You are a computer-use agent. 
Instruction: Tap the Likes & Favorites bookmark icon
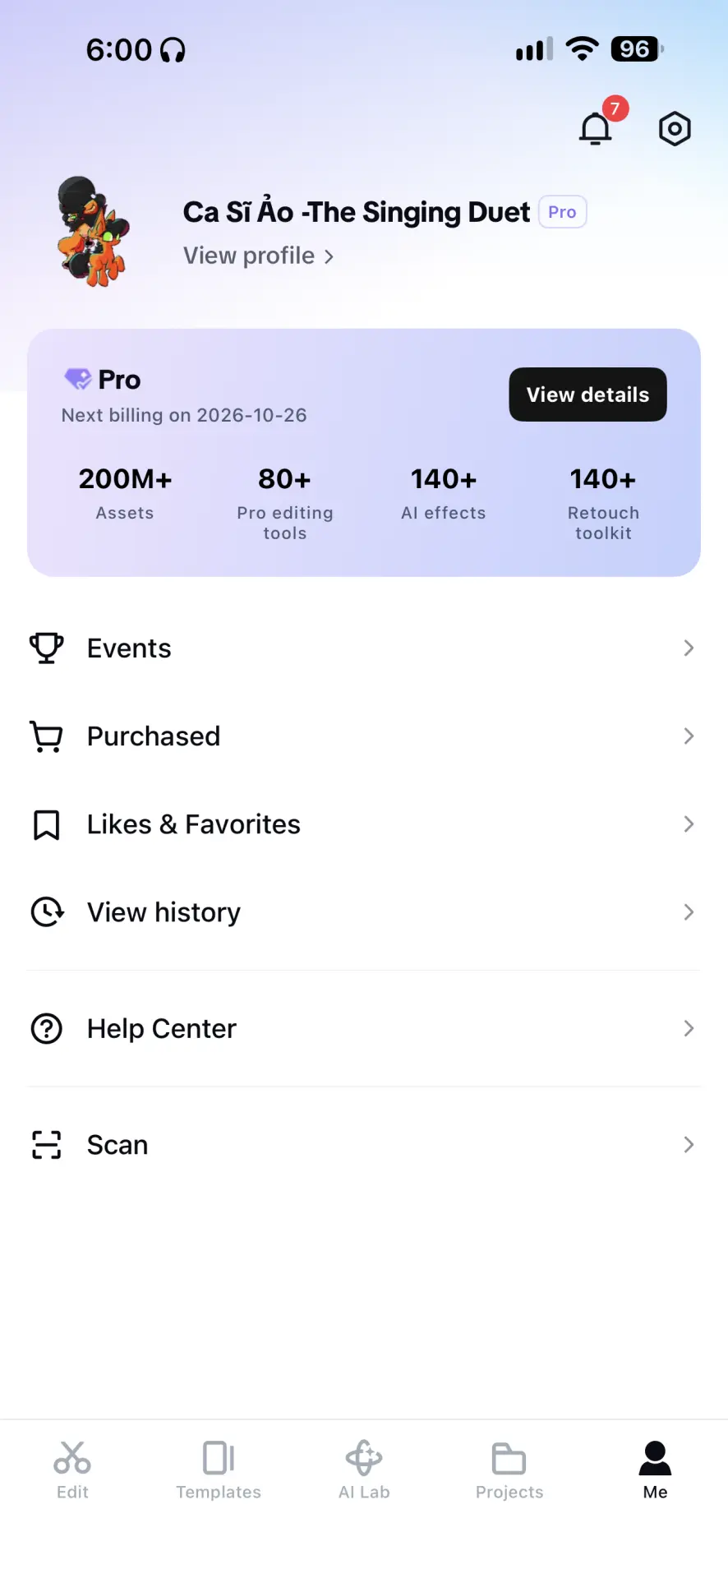(47, 824)
